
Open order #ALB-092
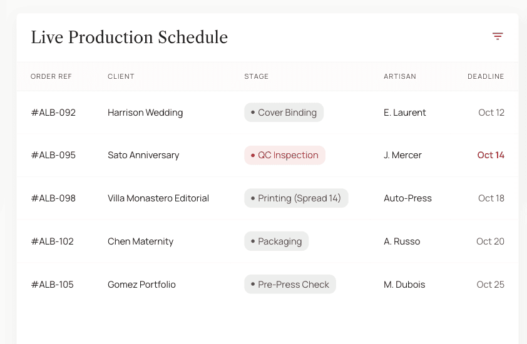53,112
